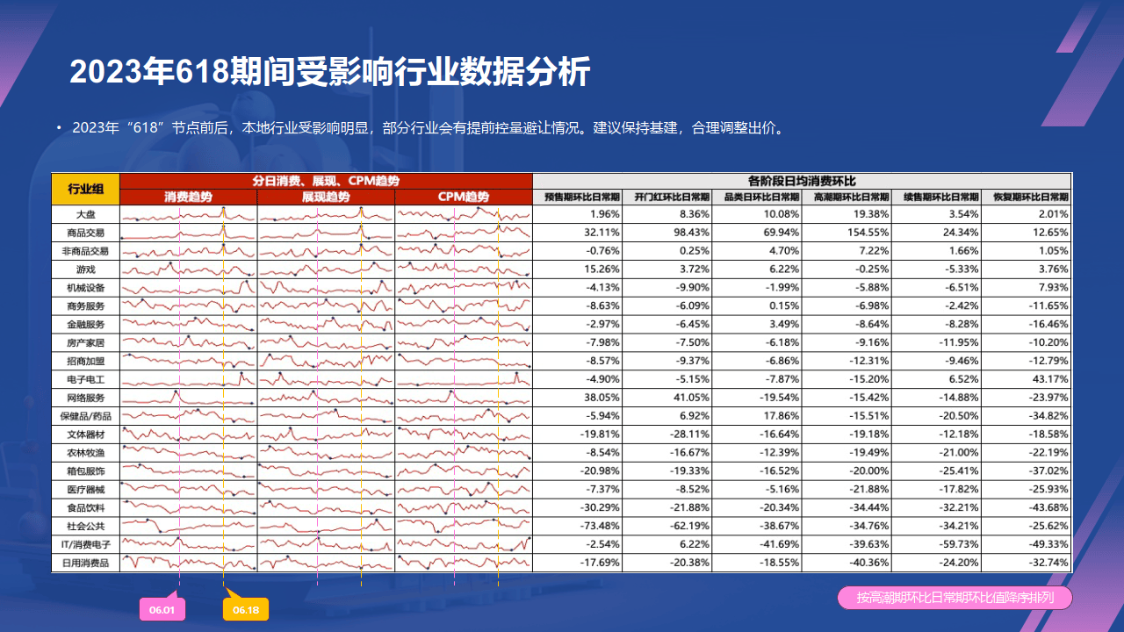Select the -40.36% cell in 日用消费品 row
Viewport: 1124px width, 632px height.
click(x=847, y=563)
